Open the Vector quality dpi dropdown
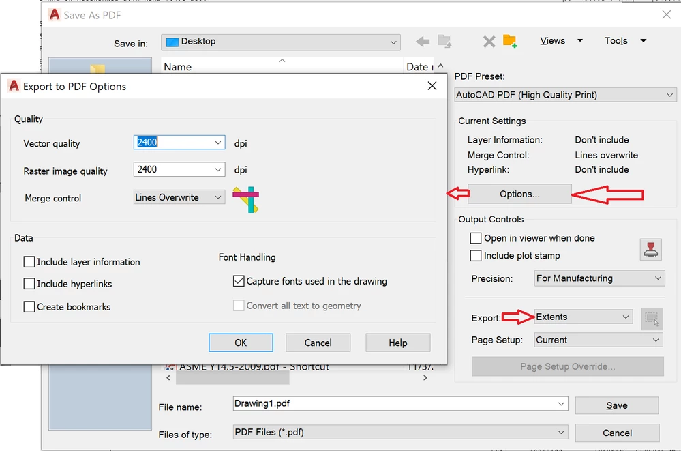 pos(217,142)
